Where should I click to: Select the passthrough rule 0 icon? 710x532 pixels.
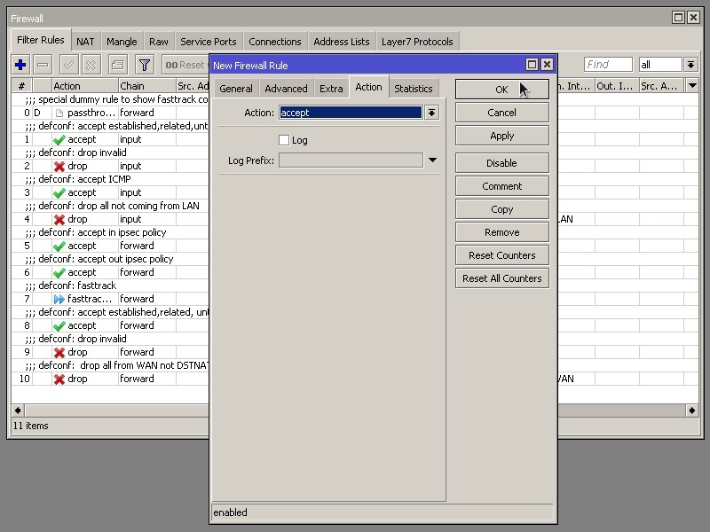pyautogui.click(x=59, y=113)
